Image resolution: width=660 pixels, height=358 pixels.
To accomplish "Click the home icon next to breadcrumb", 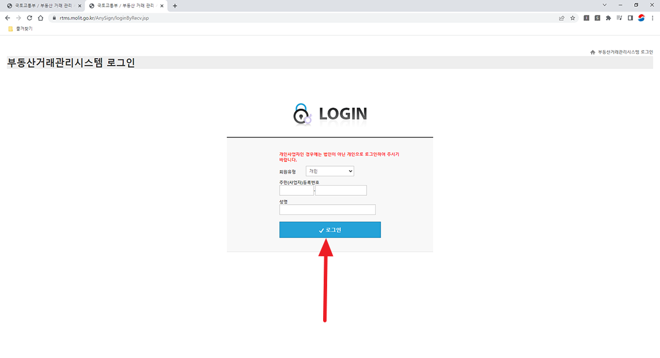I will tap(593, 52).
